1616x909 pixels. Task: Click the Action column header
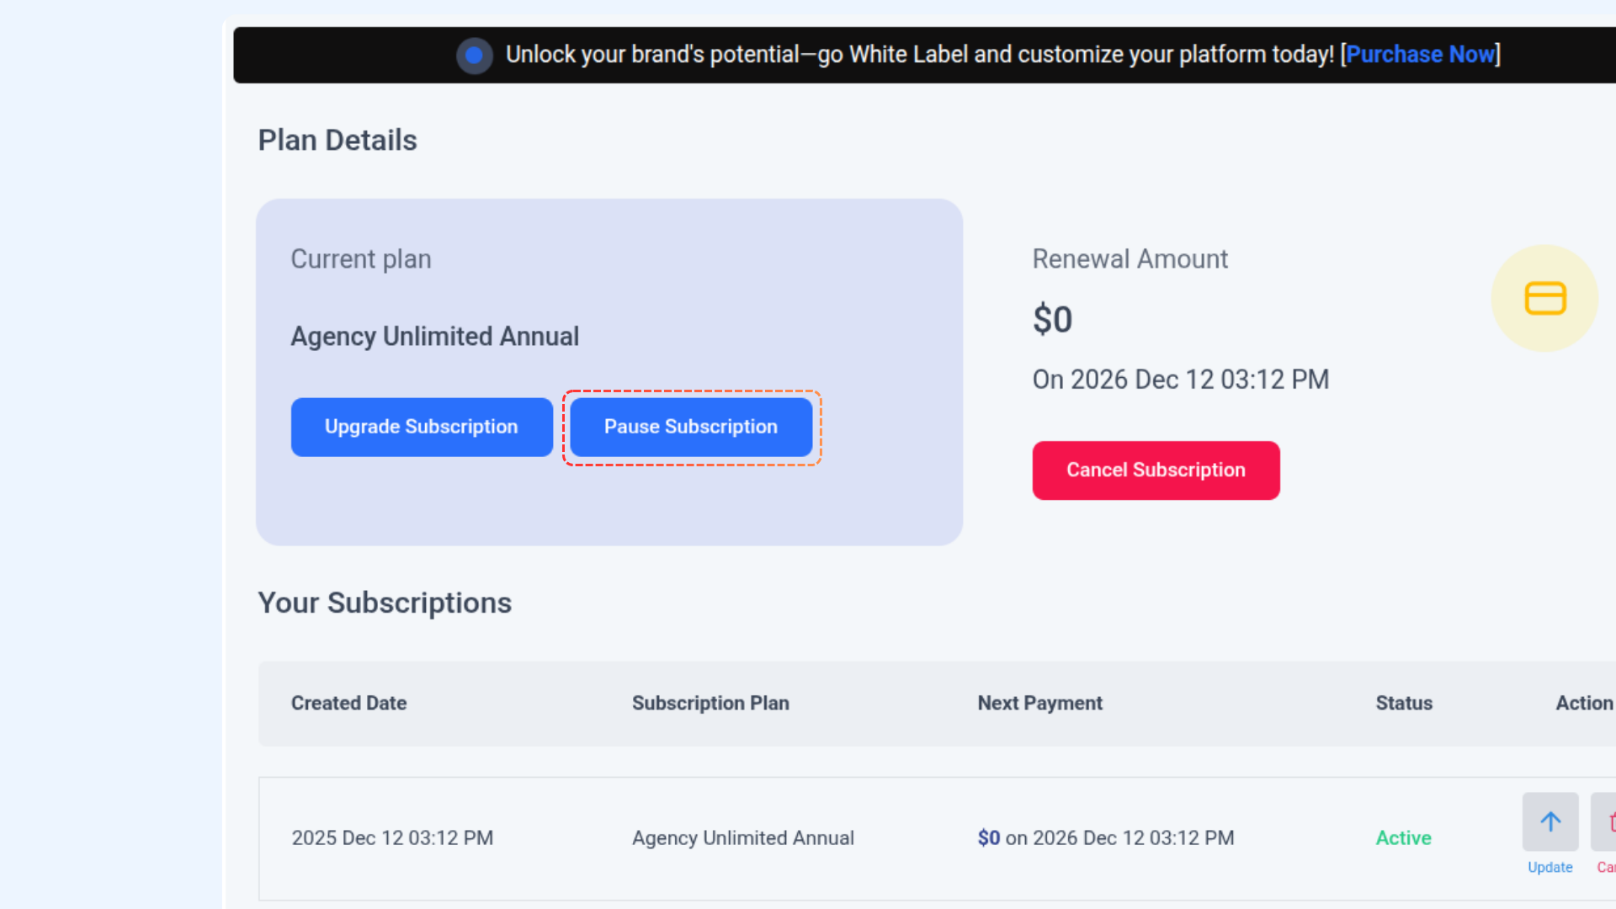(x=1583, y=703)
